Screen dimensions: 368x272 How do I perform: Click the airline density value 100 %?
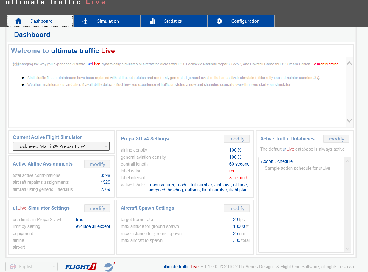pos(235,150)
